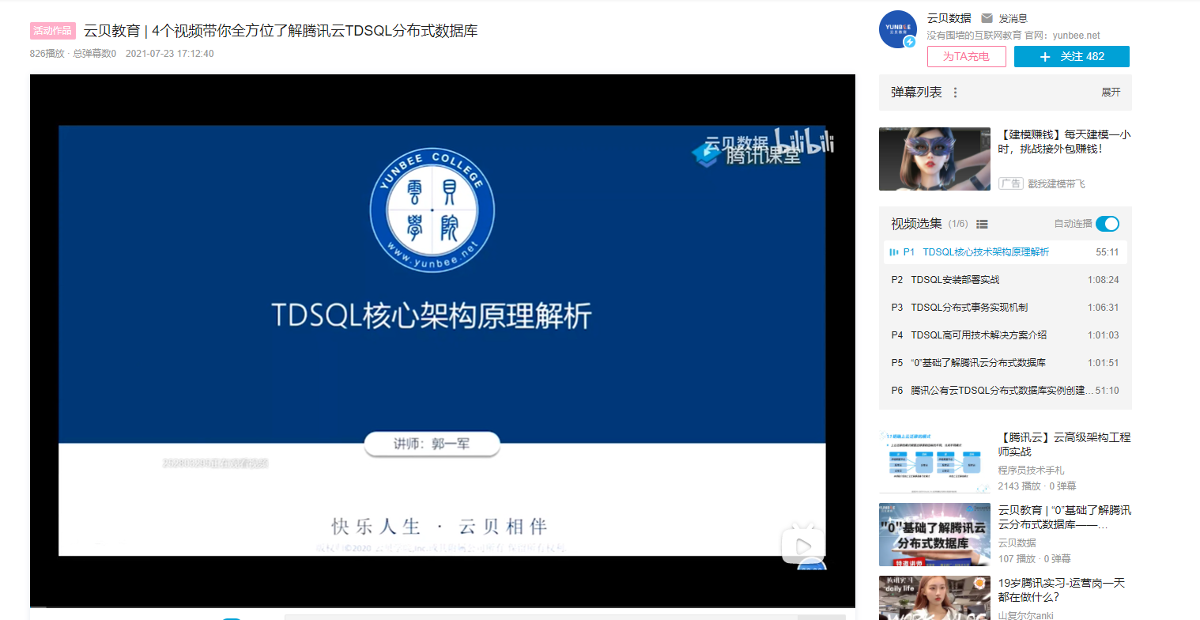Click the 826播放 view count
This screenshot has width=1200, height=620.
point(47,54)
